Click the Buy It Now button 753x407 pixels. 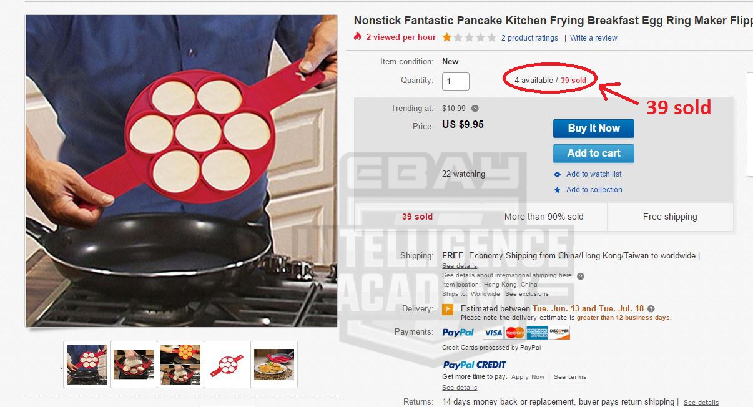click(594, 129)
